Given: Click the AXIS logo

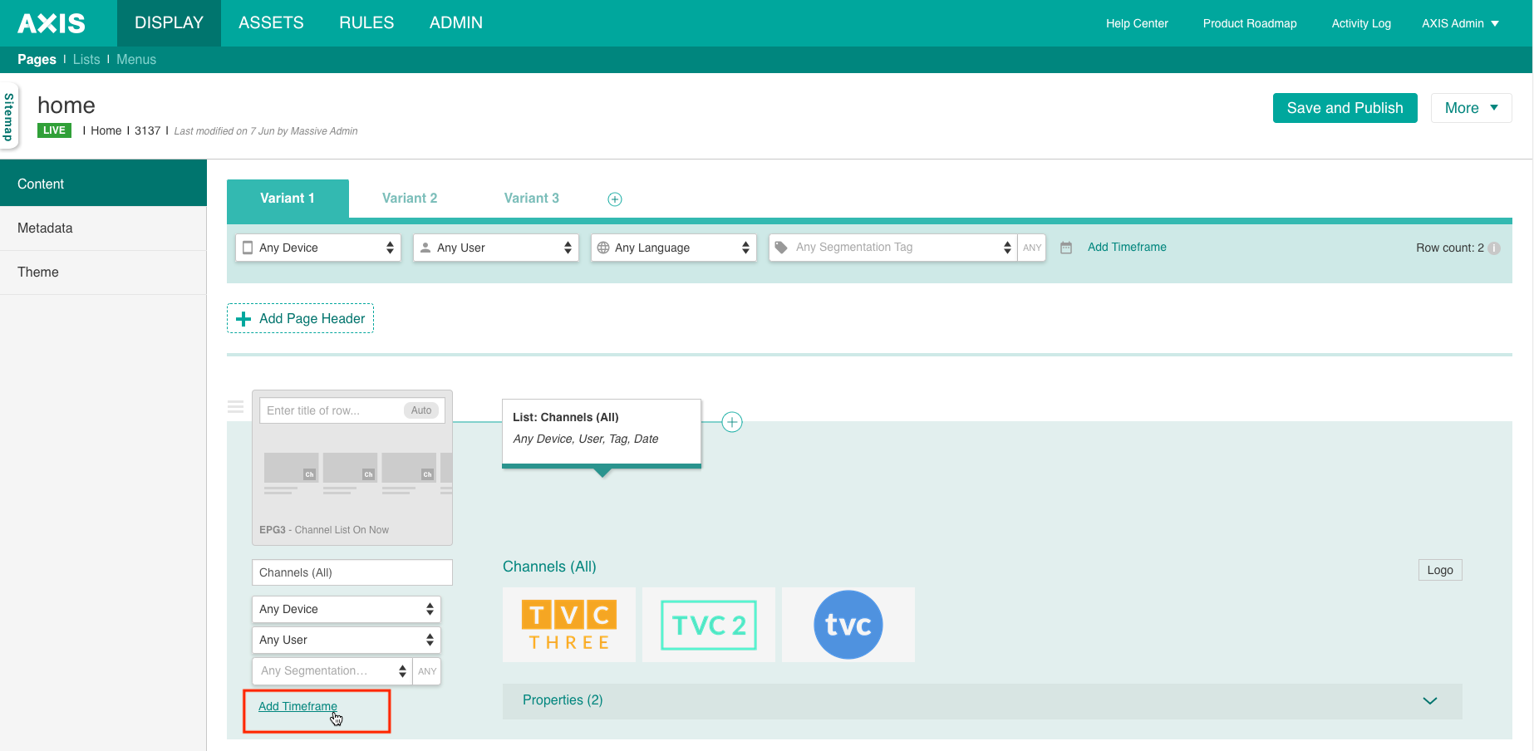Looking at the screenshot, I should coord(52,23).
